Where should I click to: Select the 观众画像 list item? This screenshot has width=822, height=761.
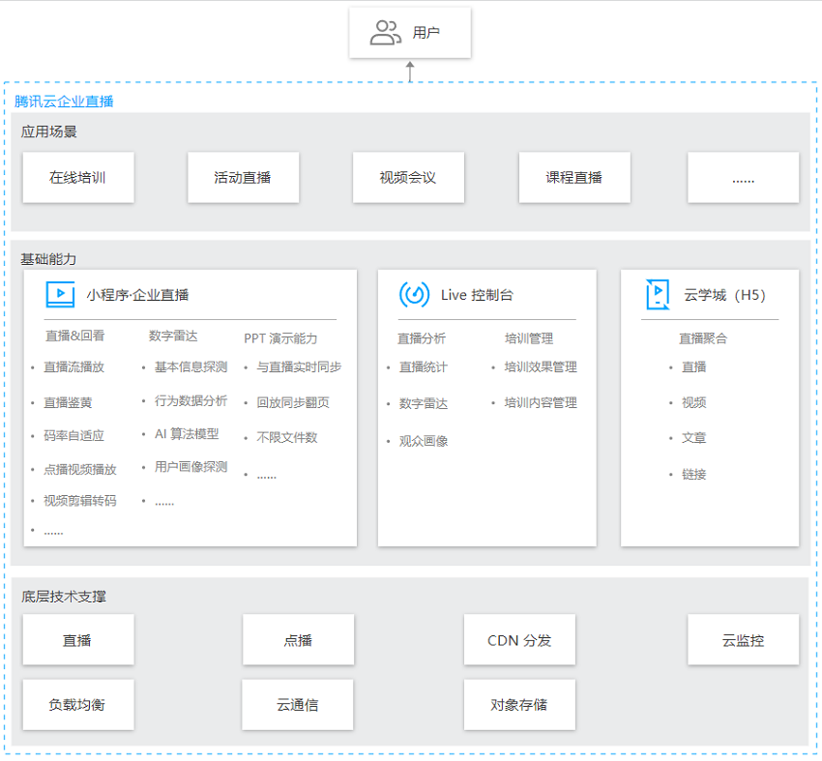[424, 441]
